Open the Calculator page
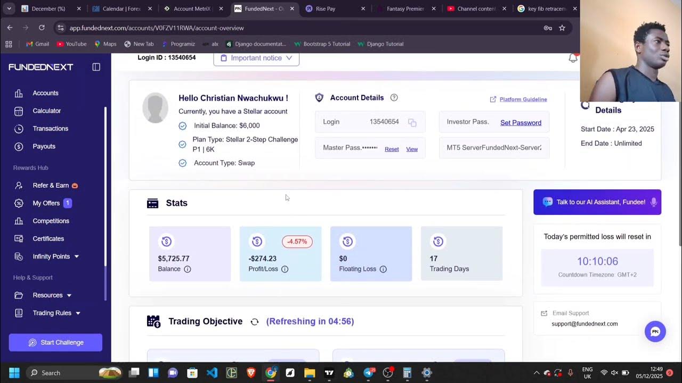Image resolution: width=682 pixels, height=383 pixels. (x=47, y=111)
